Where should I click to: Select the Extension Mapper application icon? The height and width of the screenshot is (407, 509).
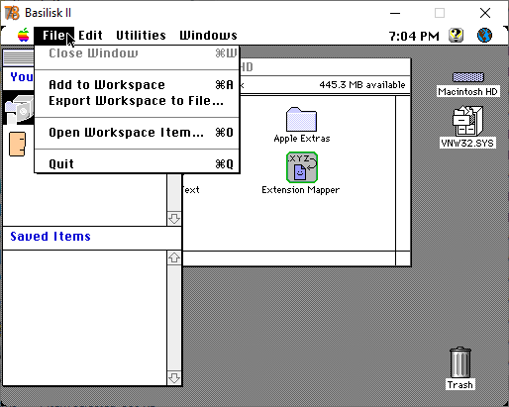[302, 167]
